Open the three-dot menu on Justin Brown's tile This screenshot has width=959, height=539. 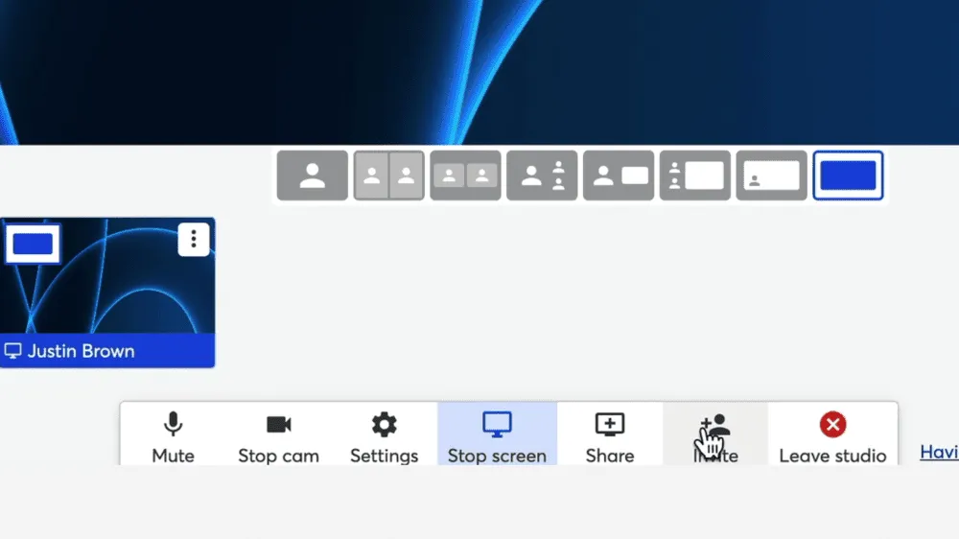pos(194,239)
